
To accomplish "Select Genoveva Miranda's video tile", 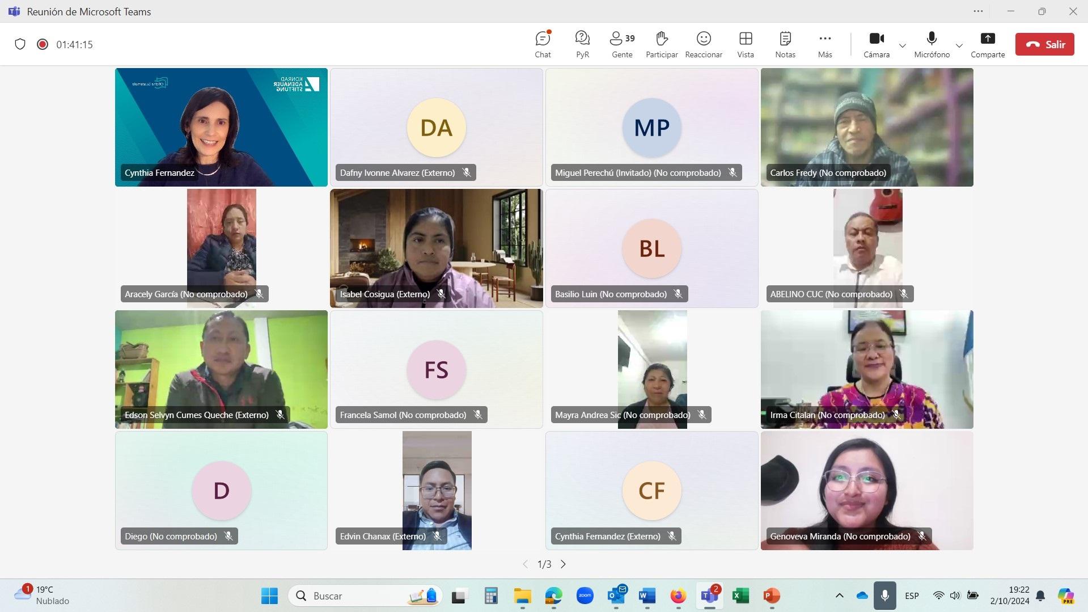I will click(x=867, y=491).
